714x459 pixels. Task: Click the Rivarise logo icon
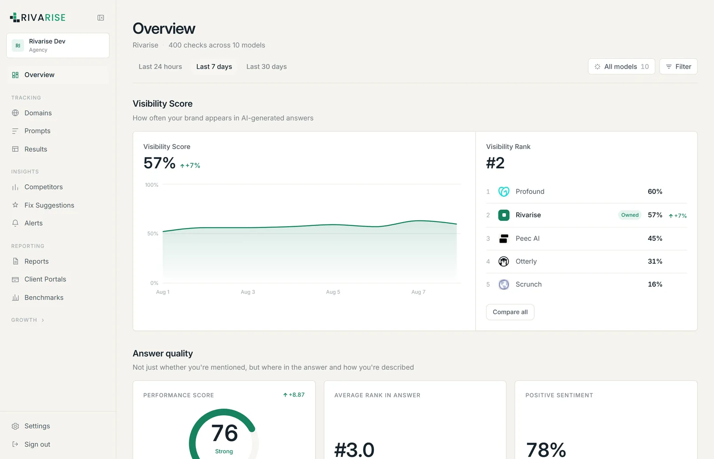(x=15, y=17)
